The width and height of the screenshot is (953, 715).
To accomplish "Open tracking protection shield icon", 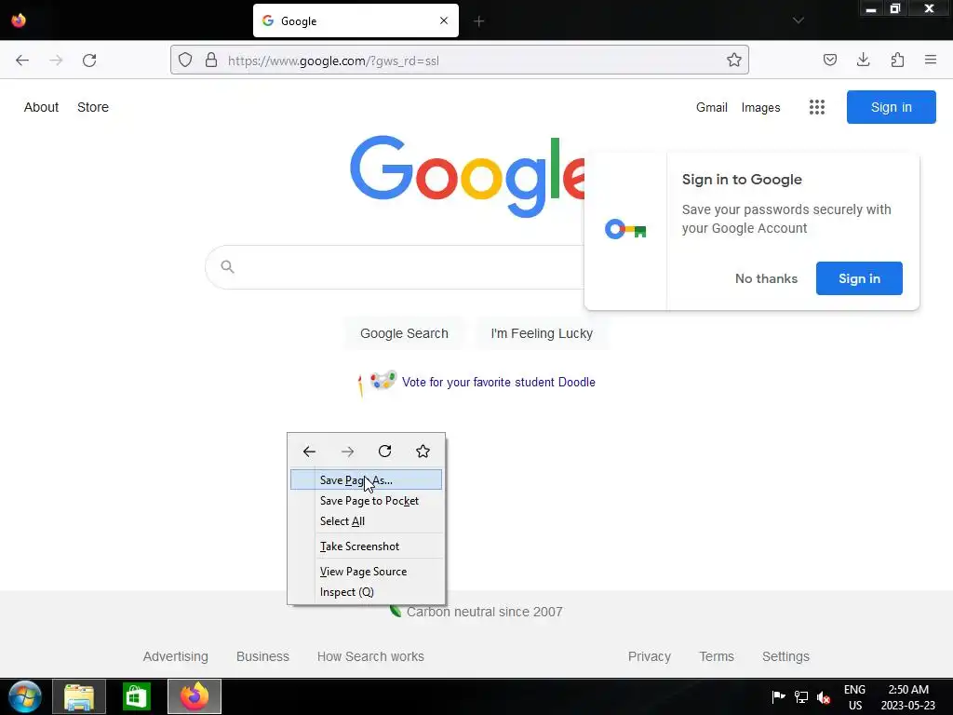I will point(185,61).
